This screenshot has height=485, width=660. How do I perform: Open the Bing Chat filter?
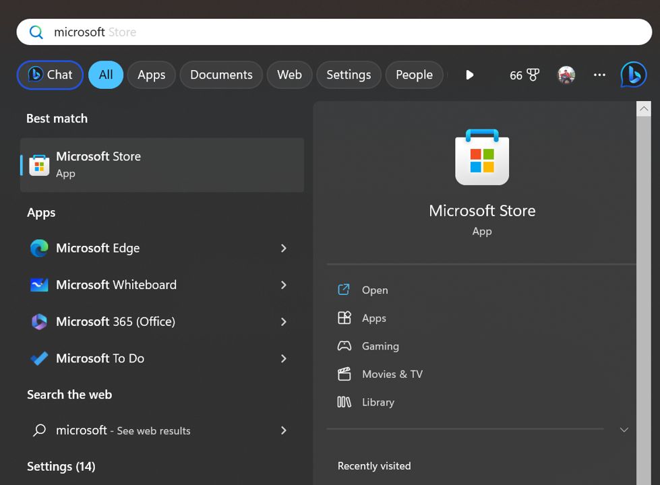point(50,75)
